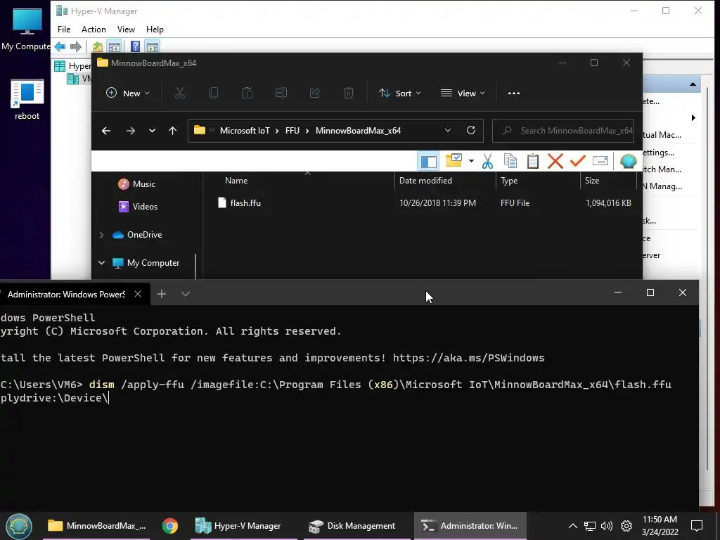Open a new terminal tab with plus button

click(x=162, y=294)
